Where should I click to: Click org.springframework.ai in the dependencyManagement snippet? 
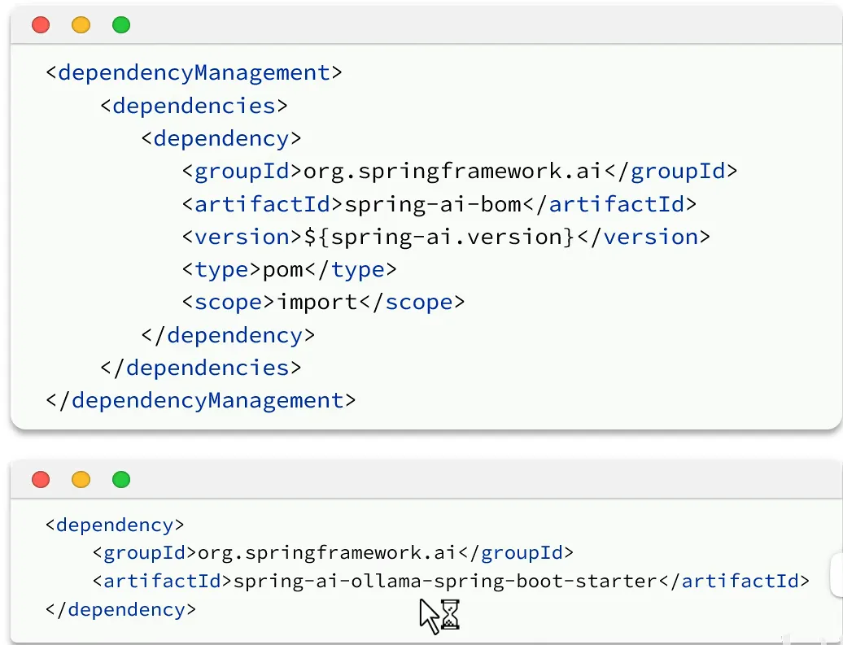[x=452, y=171]
